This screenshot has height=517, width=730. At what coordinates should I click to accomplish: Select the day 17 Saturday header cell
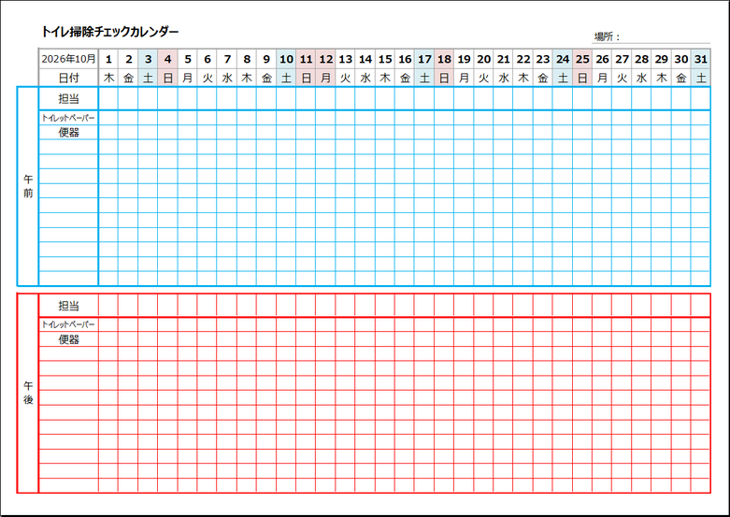tap(424, 59)
